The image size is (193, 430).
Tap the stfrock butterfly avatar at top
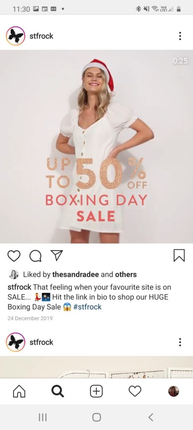[15, 36]
